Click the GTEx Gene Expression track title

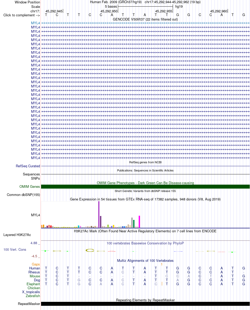pos(145,199)
